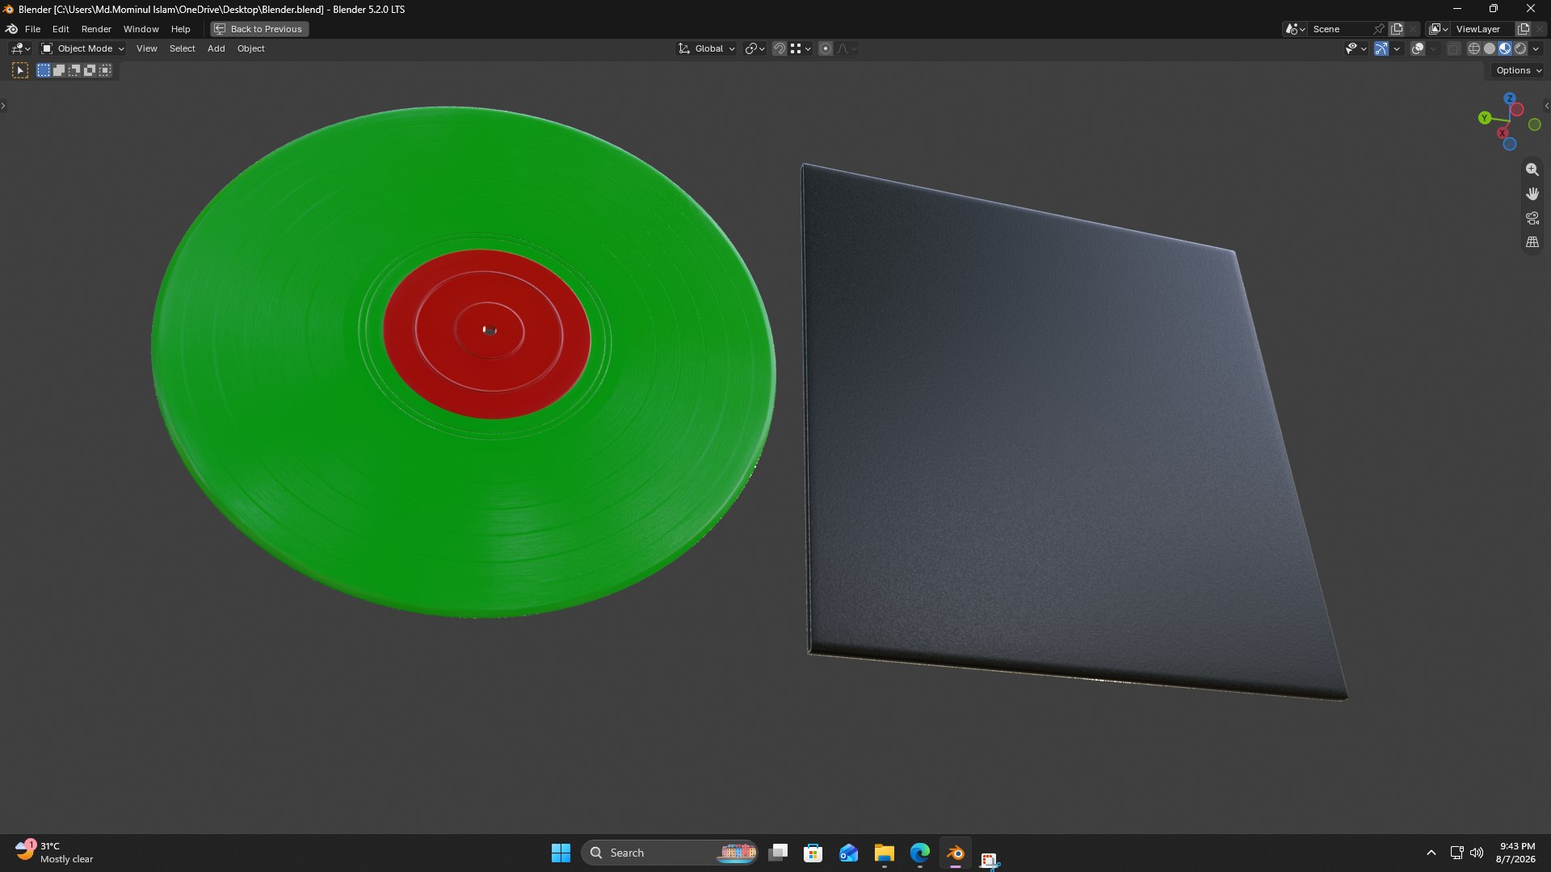Switch to Wireframe viewport shading
1551x872 pixels.
pyautogui.click(x=1474, y=48)
